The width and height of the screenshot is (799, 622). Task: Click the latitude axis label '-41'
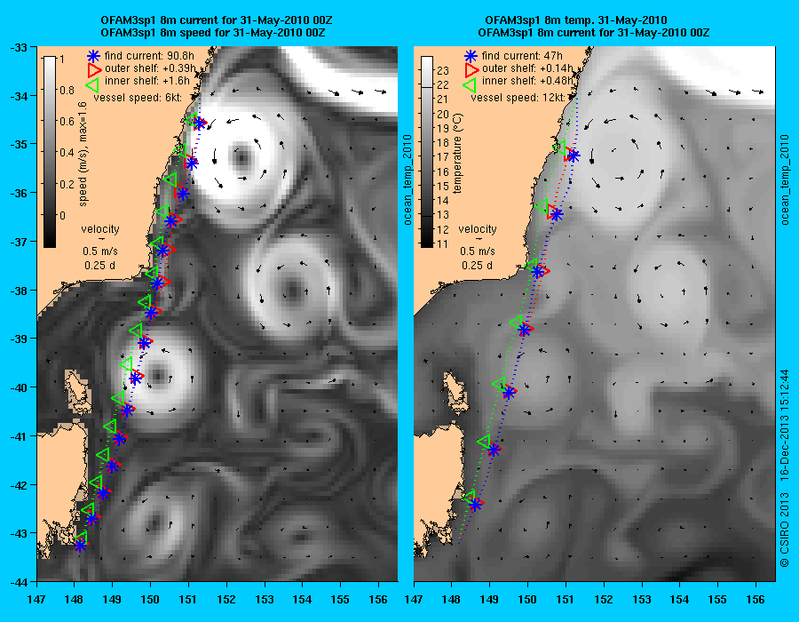tap(18, 436)
